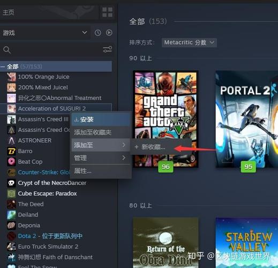Go to 主页 library home
The width and height of the screenshot is (278, 268).
[x=9, y=12]
